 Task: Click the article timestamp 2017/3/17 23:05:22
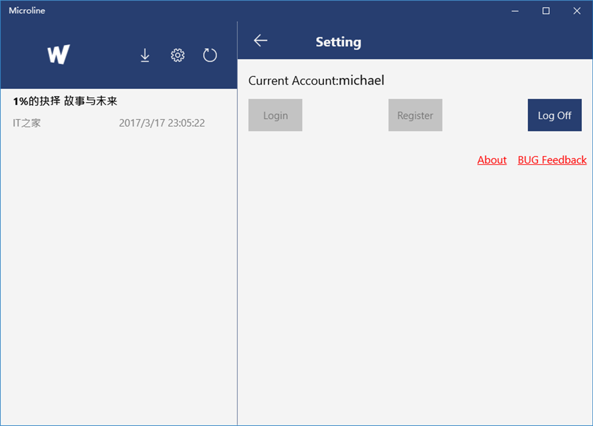pos(162,123)
